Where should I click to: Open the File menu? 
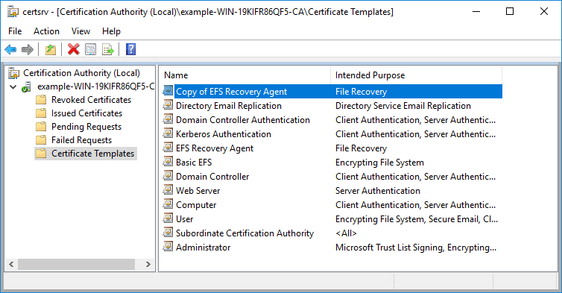click(x=15, y=31)
